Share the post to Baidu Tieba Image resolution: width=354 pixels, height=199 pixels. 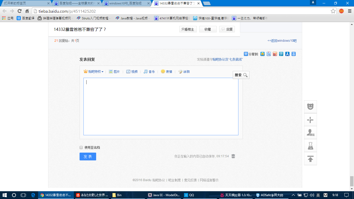(x=269, y=54)
